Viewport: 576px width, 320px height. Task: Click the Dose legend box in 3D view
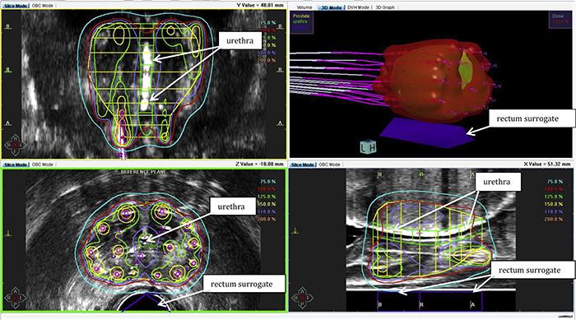pos(560,20)
